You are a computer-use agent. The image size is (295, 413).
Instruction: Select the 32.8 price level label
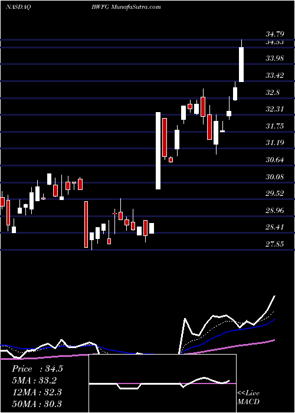(273, 93)
